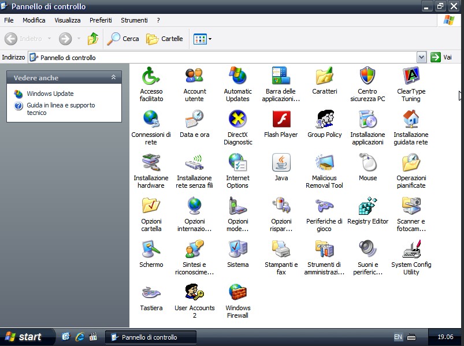Open the Registry Editor

[368, 210]
